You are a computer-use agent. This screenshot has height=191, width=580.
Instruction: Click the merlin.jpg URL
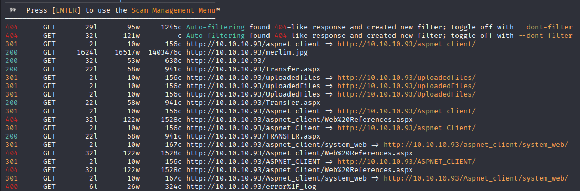[x=247, y=52]
